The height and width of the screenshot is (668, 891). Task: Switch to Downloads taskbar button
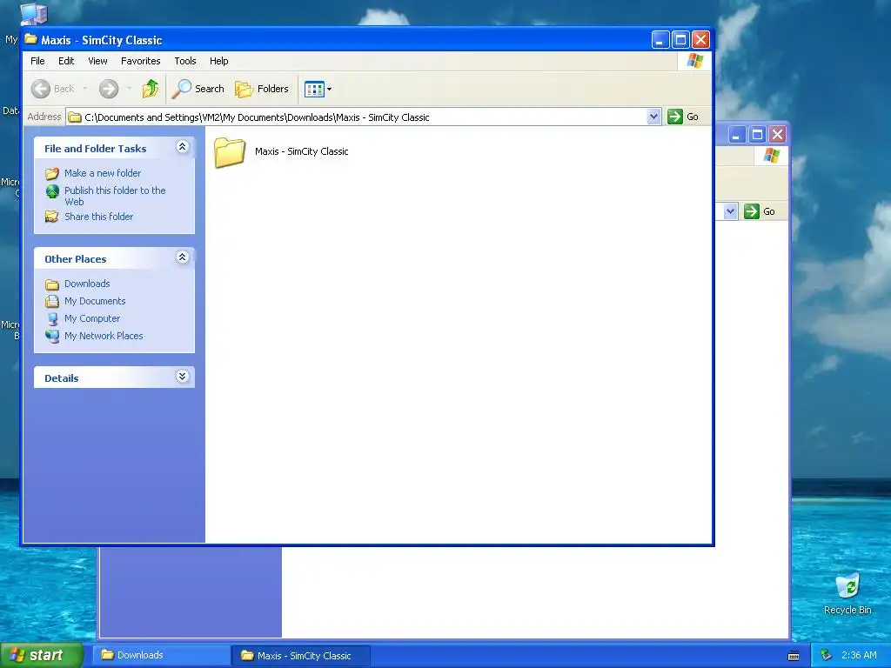(161, 655)
